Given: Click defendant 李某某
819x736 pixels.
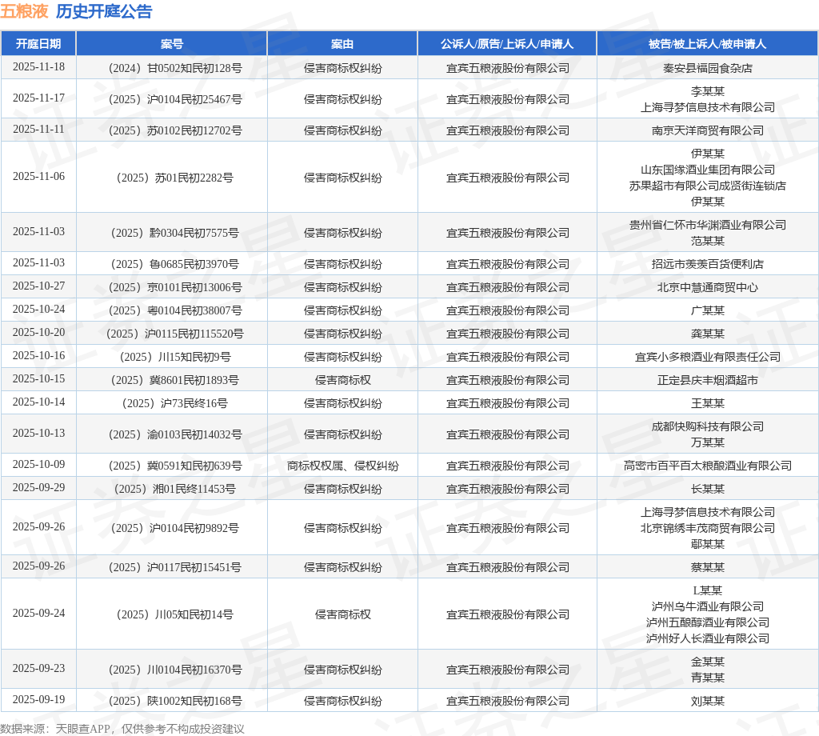Looking at the screenshot, I should point(708,91).
